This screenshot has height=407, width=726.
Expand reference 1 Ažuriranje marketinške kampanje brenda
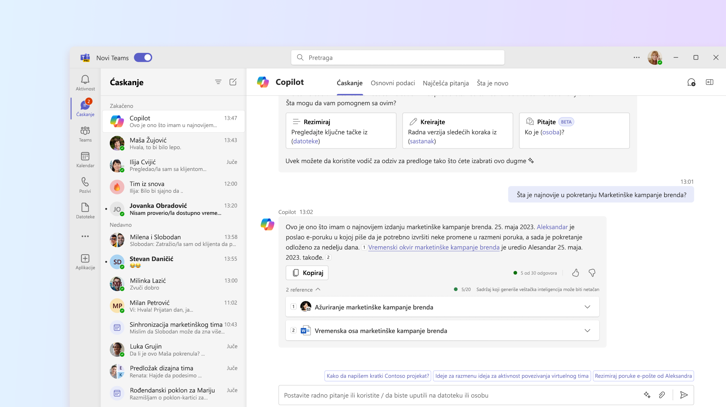pyautogui.click(x=587, y=307)
